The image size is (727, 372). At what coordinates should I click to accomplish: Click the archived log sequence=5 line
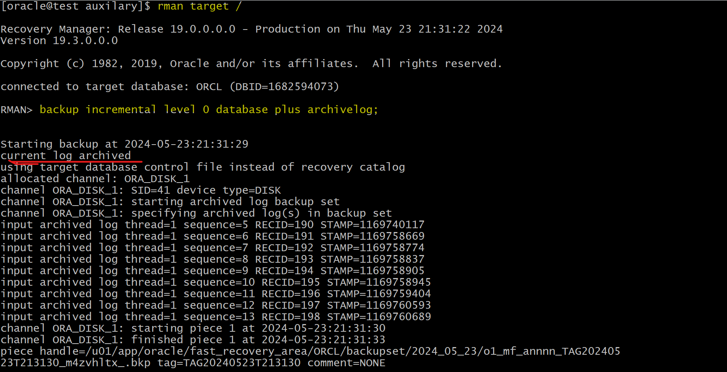tap(212, 225)
